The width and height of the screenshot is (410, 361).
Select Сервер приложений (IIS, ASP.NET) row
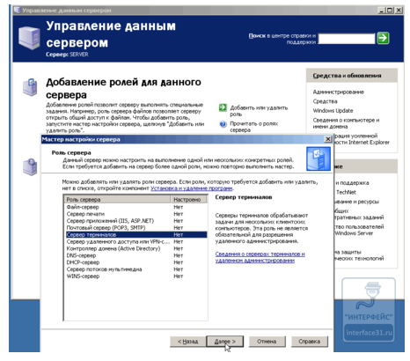pyautogui.click(x=136, y=221)
